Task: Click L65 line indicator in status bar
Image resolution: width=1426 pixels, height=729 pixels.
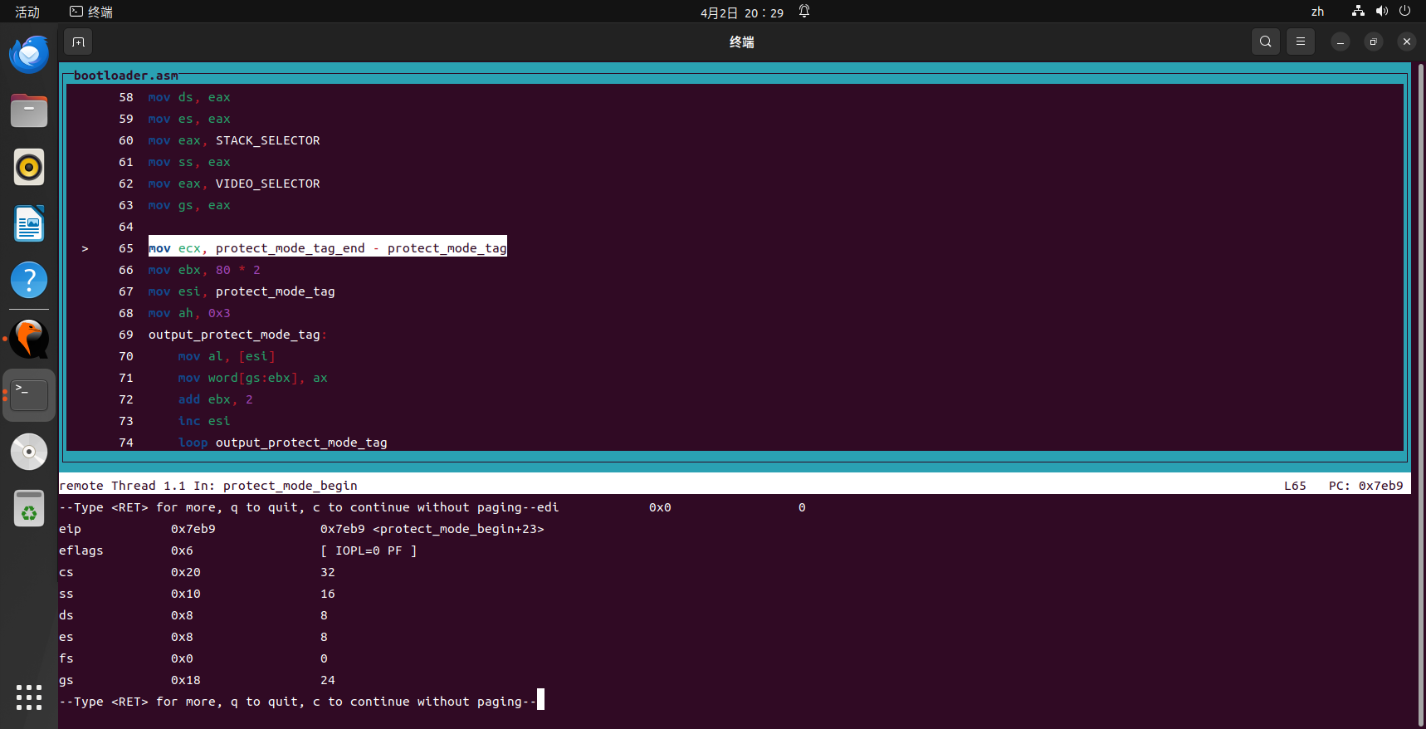Action: tap(1295, 486)
